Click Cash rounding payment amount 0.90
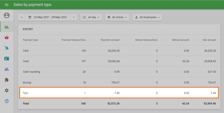The height and width of the screenshot is (113, 224). click(x=117, y=72)
